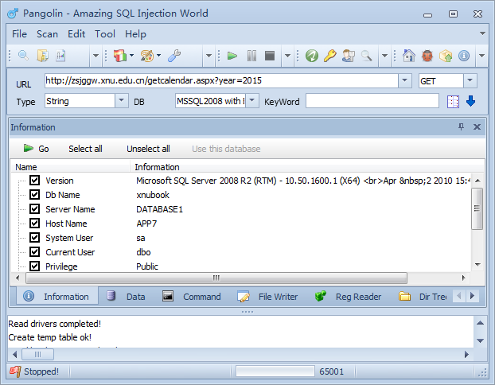Uncheck the Privilege checkbox
Viewport: 495px width, 385px height.
coord(34,266)
